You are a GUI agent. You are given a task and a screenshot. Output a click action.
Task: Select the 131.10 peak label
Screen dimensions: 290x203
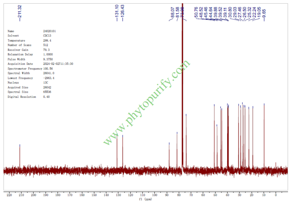[x=117, y=11]
